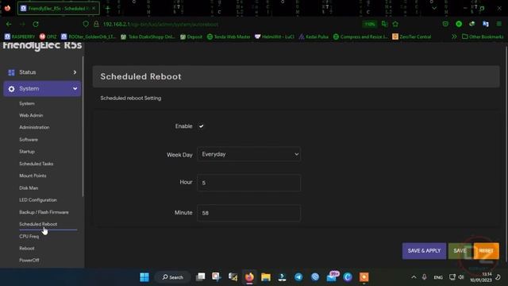Click the green circle extension icon
This screenshot has height=286, width=508.
(x=459, y=24)
